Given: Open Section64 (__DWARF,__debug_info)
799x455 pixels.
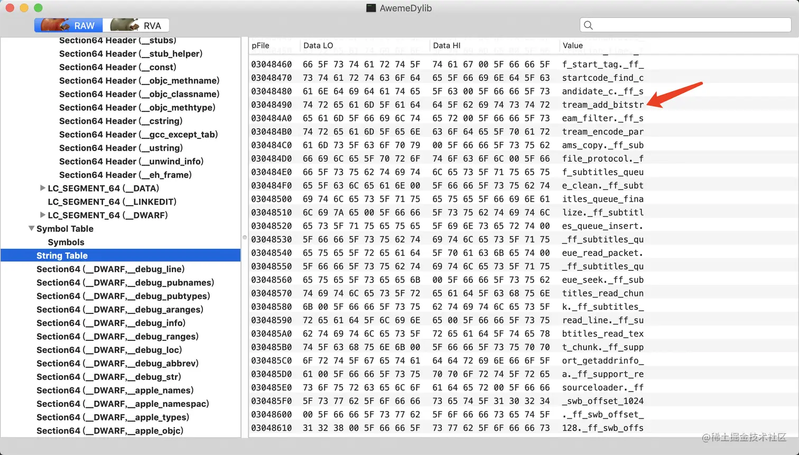Looking at the screenshot, I should point(111,323).
